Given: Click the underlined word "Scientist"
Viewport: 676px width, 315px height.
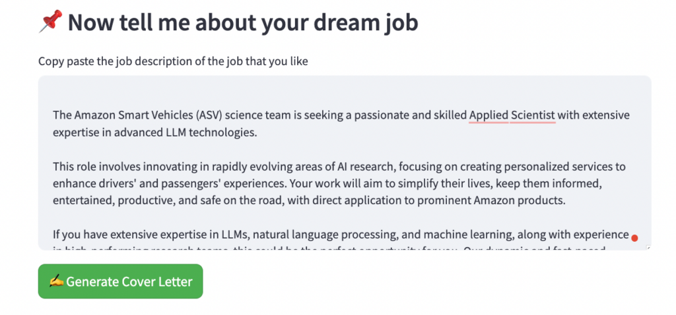Looking at the screenshot, I should click(533, 115).
